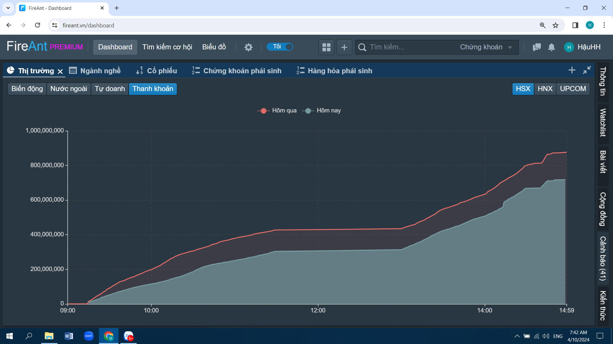Expand the Chứng khoán search dropdown
The image size is (613, 344).
click(486, 47)
